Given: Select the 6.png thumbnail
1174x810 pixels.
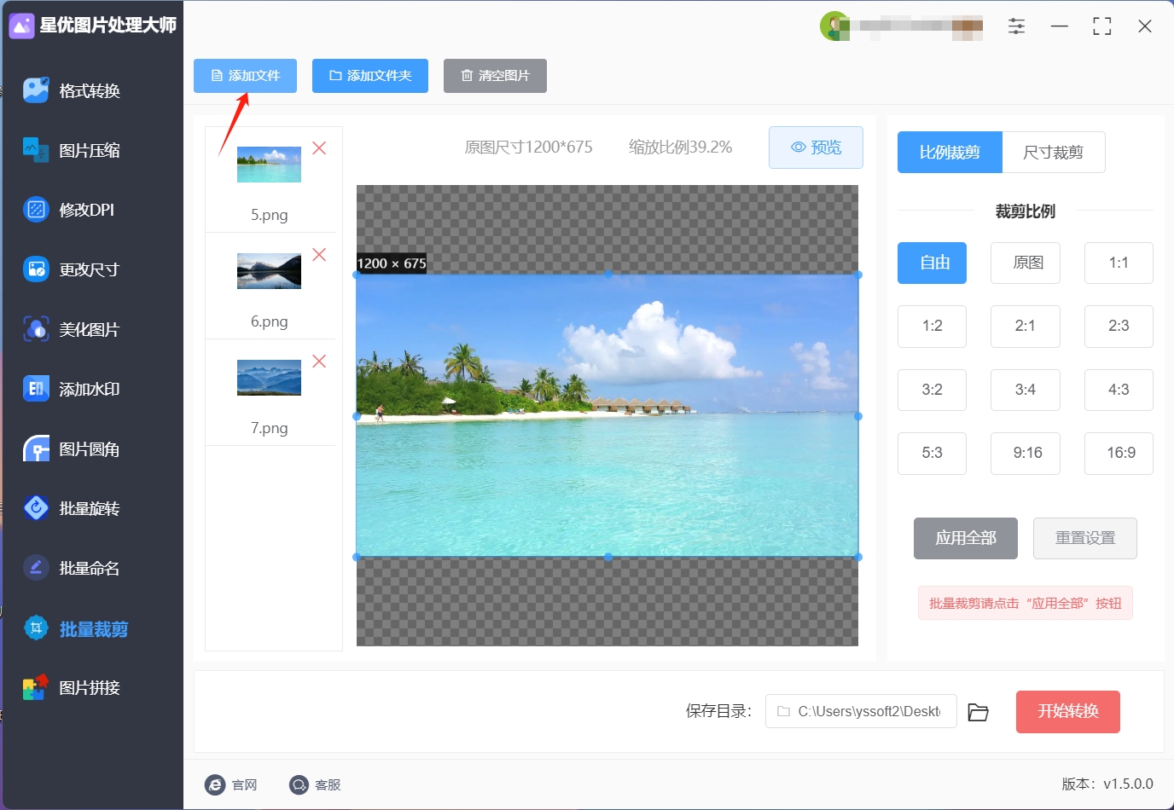Looking at the screenshot, I should pos(269,271).
